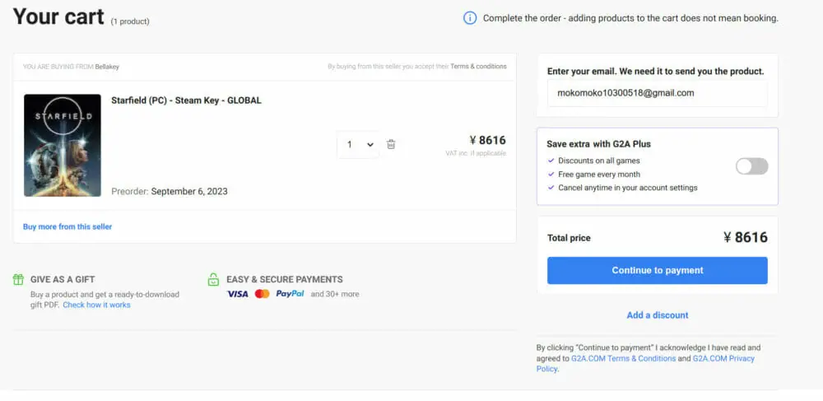Open seller's Terms & conditions link
823x401 pixels.
(478, 67)
